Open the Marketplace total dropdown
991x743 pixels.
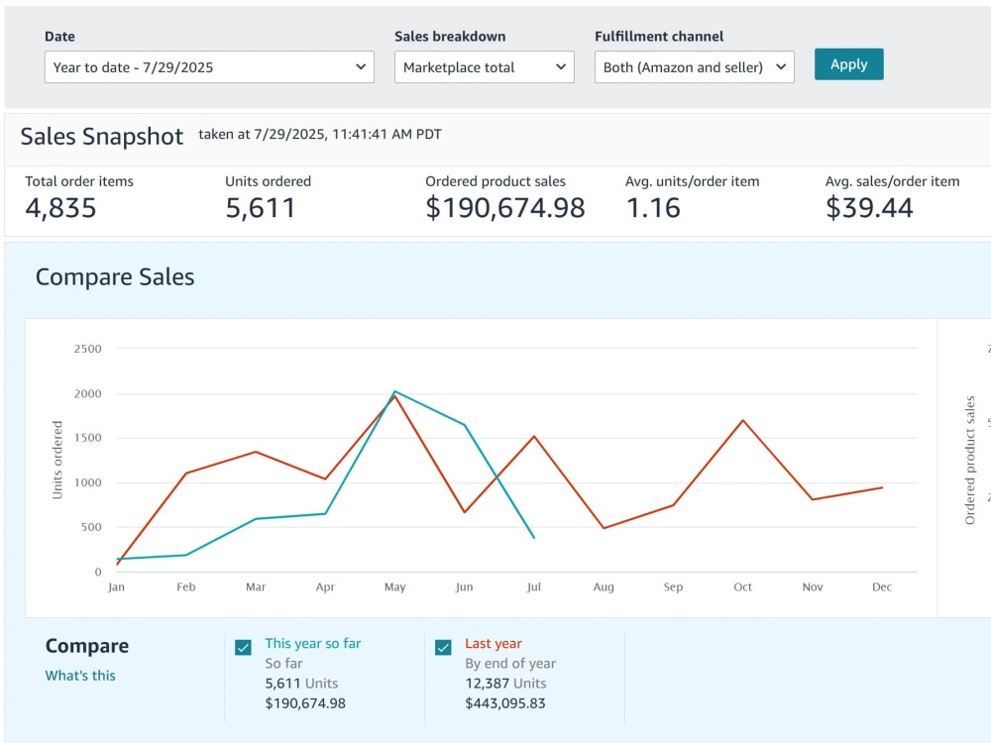(x=485, y=67)
